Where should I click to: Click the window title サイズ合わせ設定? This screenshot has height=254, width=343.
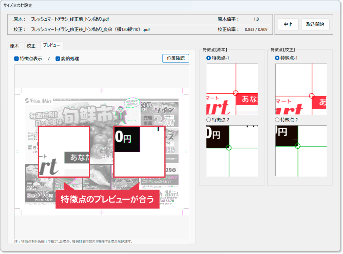tap(18, 5)
